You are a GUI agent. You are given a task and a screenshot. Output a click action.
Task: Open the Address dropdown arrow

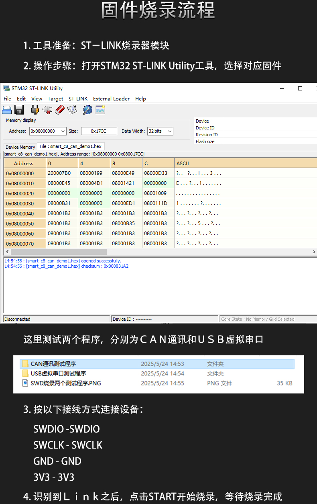tap(63, 131)
